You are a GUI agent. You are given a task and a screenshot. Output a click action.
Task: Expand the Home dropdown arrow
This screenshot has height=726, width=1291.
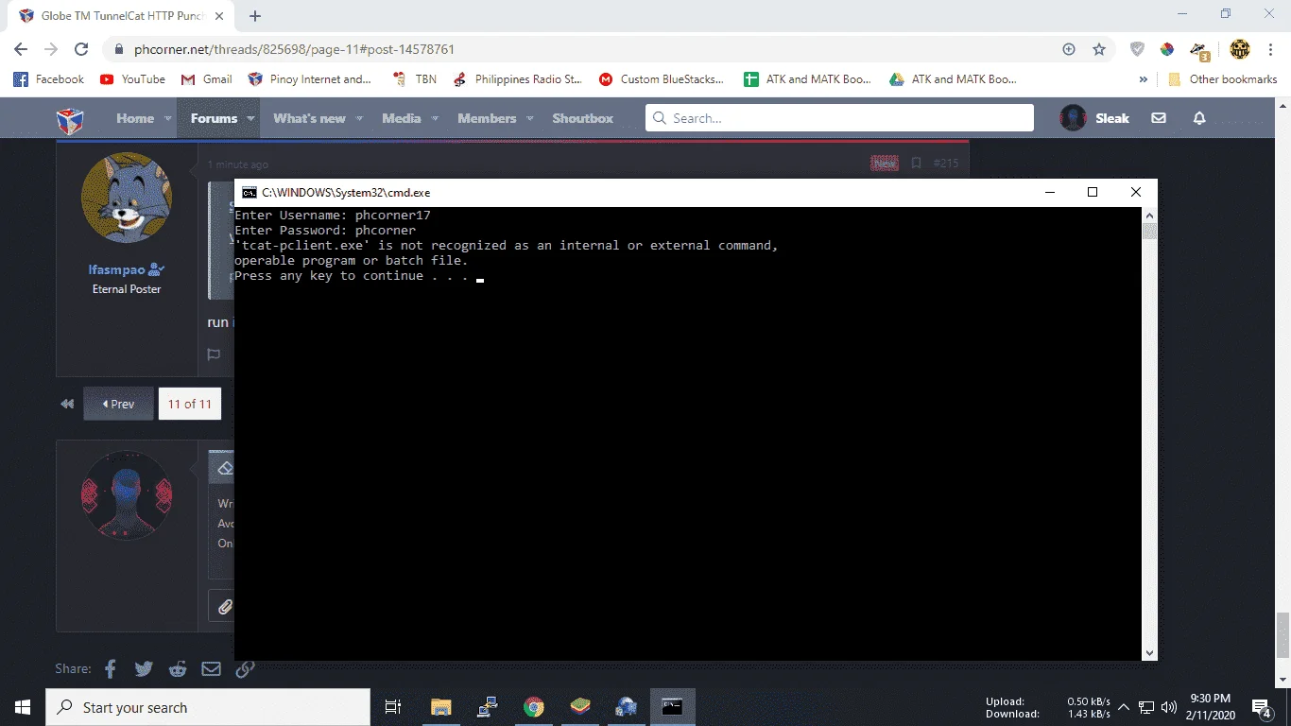tap(168, 119)
